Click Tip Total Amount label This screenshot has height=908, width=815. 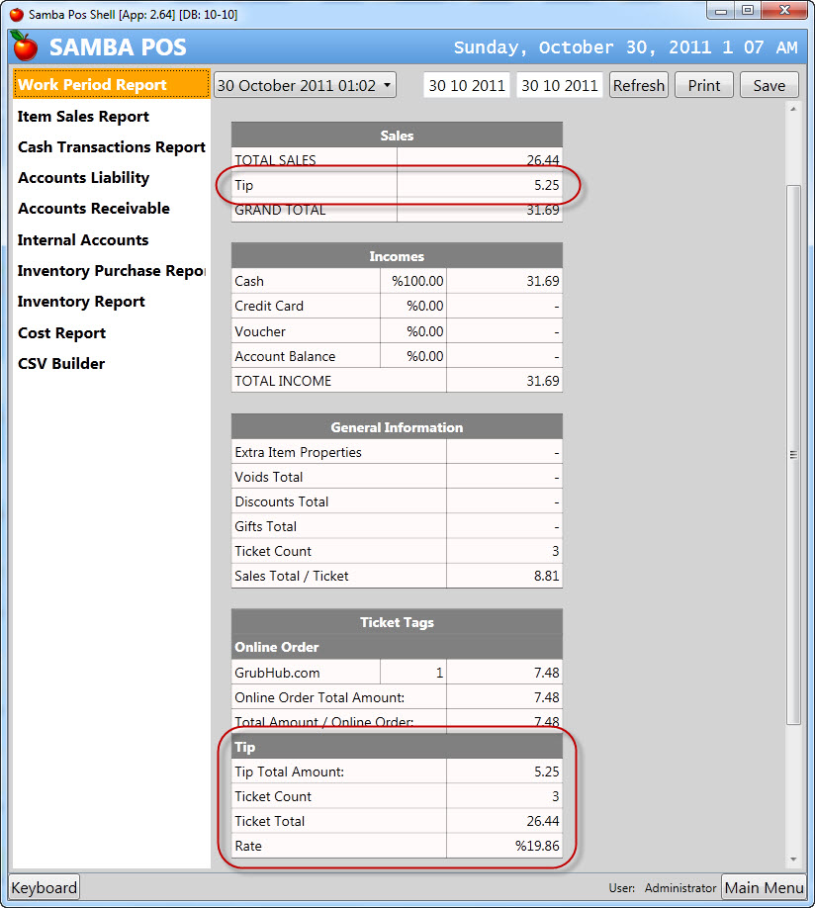[289, 772]
